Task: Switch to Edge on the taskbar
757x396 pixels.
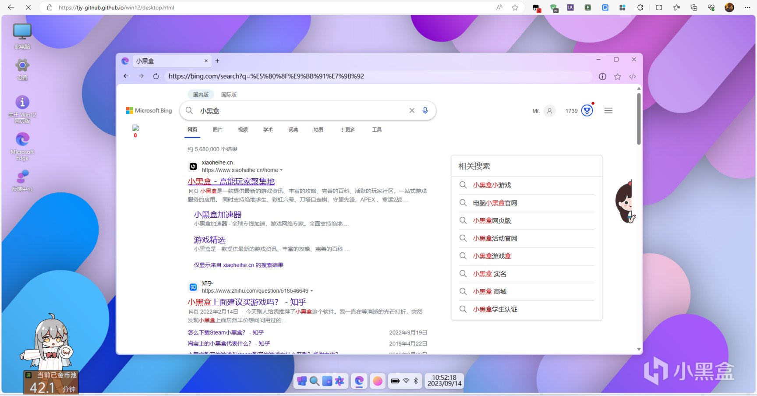Action: pyautogui.click(x=359, y=381)
